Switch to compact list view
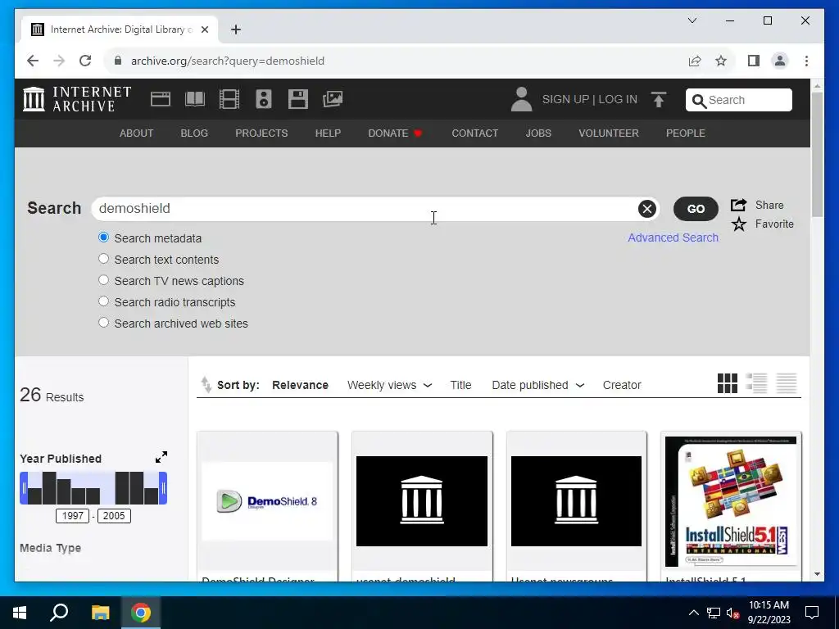The width and height of the screenshot is (839, 629). coord(787,383)
